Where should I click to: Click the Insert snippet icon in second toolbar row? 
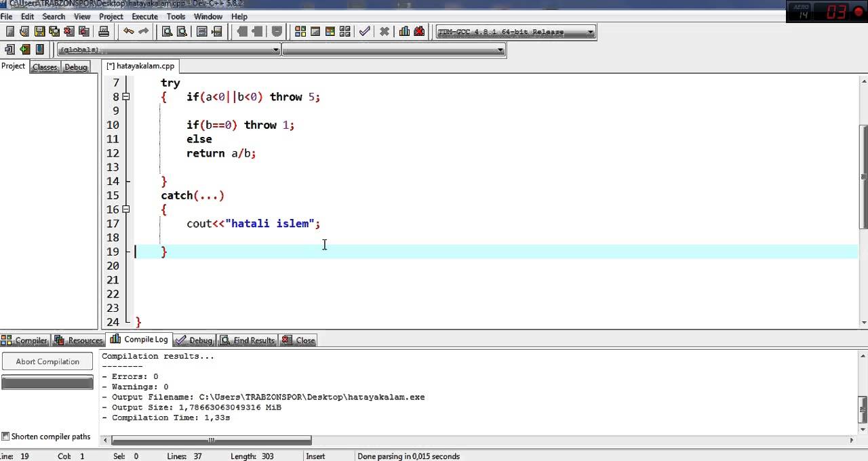(10, 49)
